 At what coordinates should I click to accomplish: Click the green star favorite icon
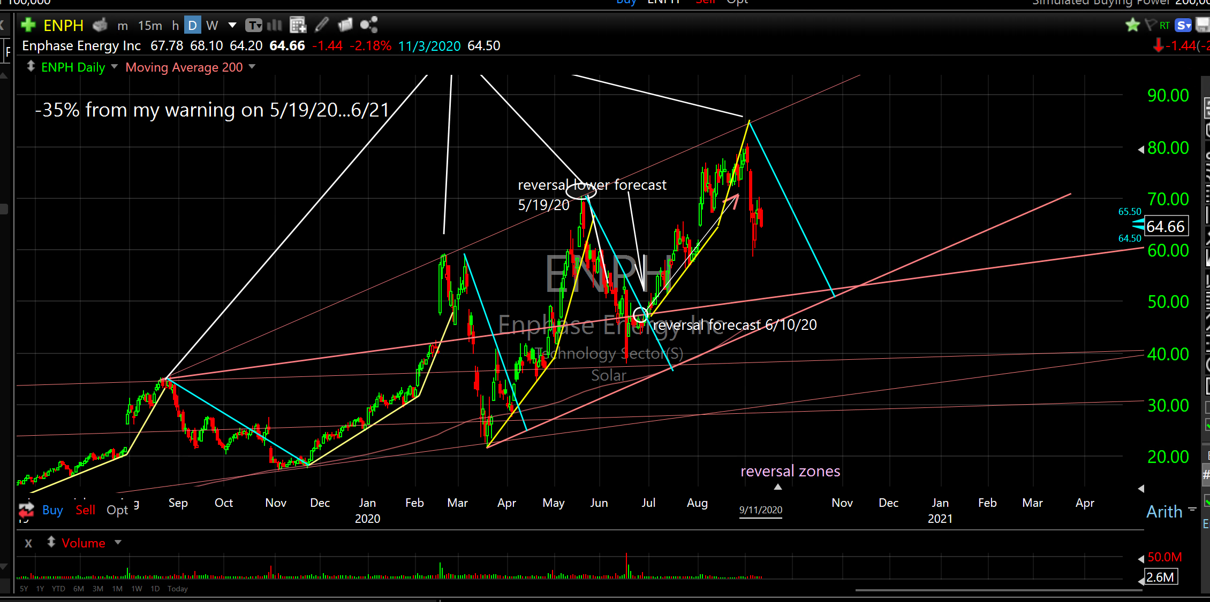pyautogui.click(x=1132, y=25)
